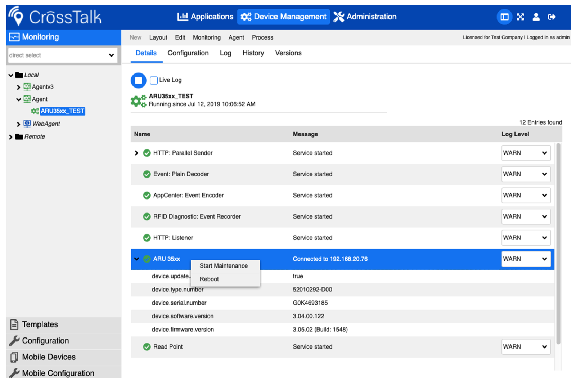Click the blue stop process button
Image resolution: width=576 pixels, height=385 pixels.
138,80
